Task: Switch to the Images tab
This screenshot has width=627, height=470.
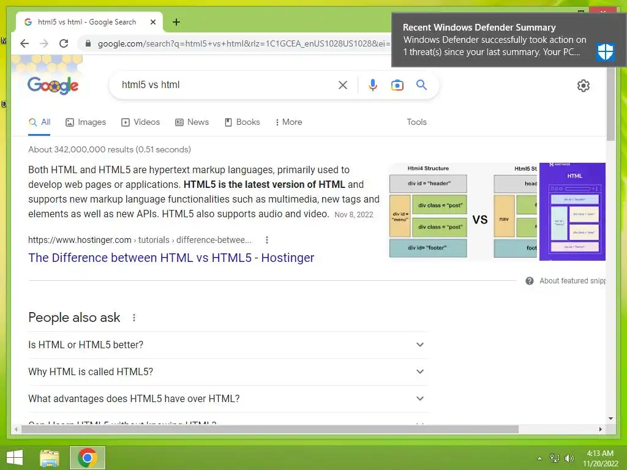Action: (x=86, y=122)
